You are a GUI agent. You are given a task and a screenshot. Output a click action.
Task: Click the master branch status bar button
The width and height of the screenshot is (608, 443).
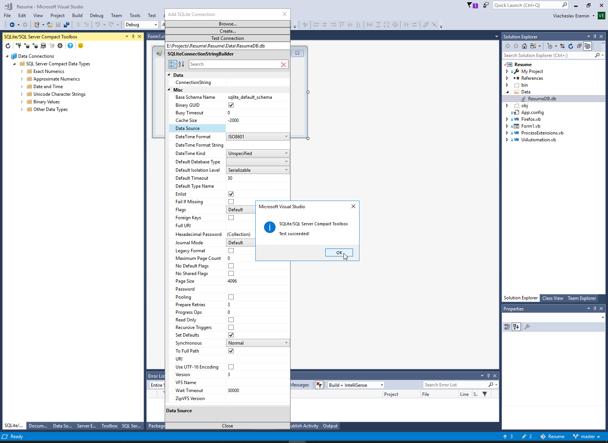pos(586,437)
